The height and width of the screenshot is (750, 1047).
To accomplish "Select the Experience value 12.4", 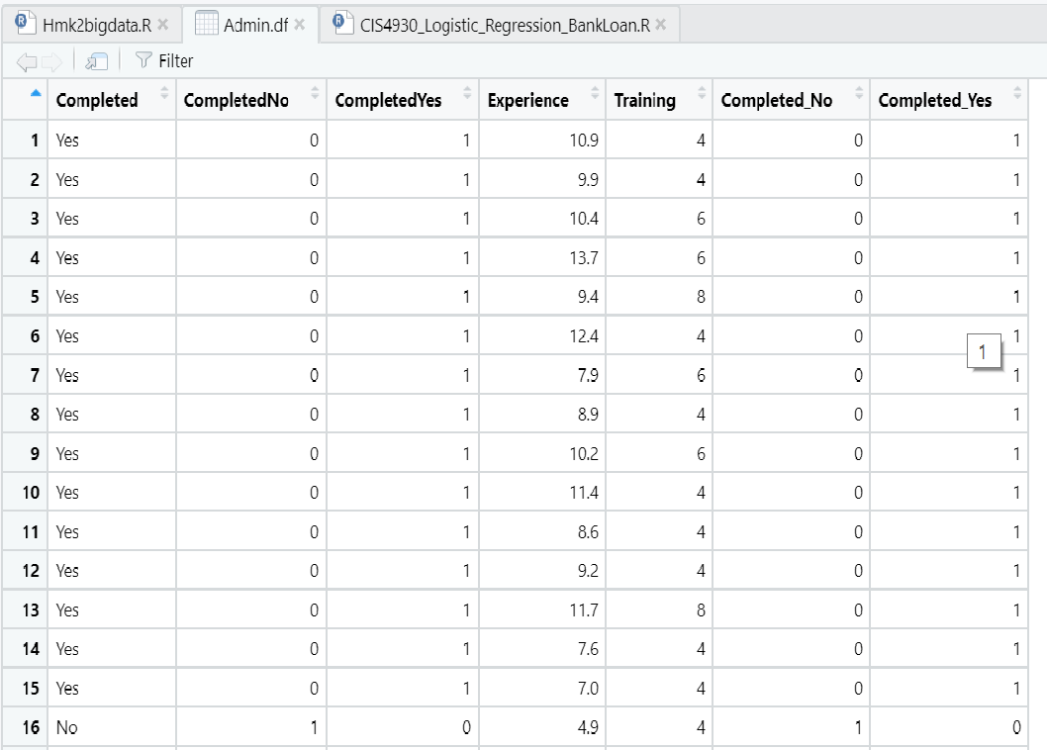I will pyautogui.click(x=584, y=336).
